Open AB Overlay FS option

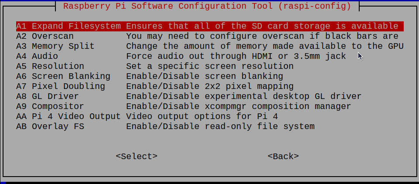pyautogui.click(x=50, y=126)
